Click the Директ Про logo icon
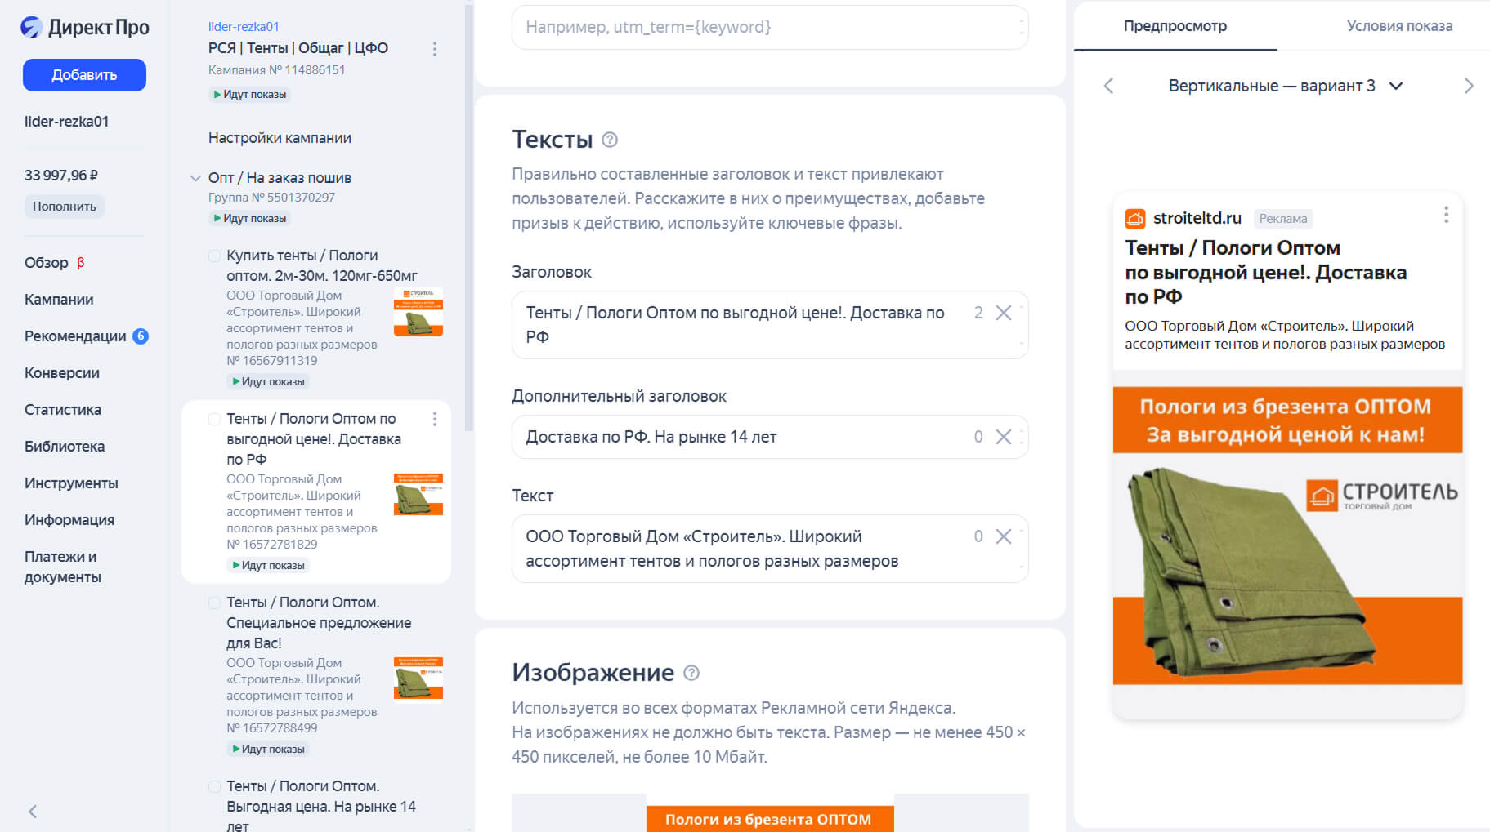Screen dimensions: 1490x832 32,27
